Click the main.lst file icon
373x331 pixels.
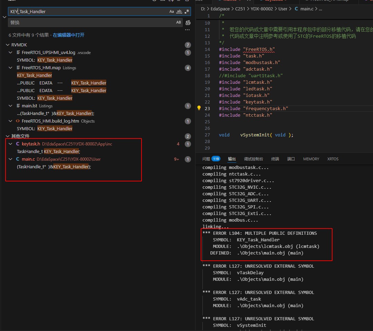tap(18, 106)
